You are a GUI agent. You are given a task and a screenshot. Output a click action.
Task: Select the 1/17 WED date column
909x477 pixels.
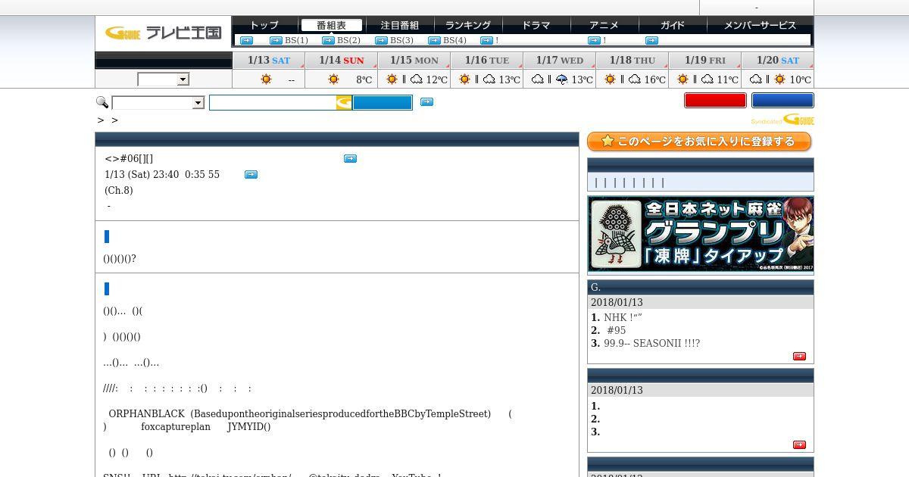click(559, 61)
